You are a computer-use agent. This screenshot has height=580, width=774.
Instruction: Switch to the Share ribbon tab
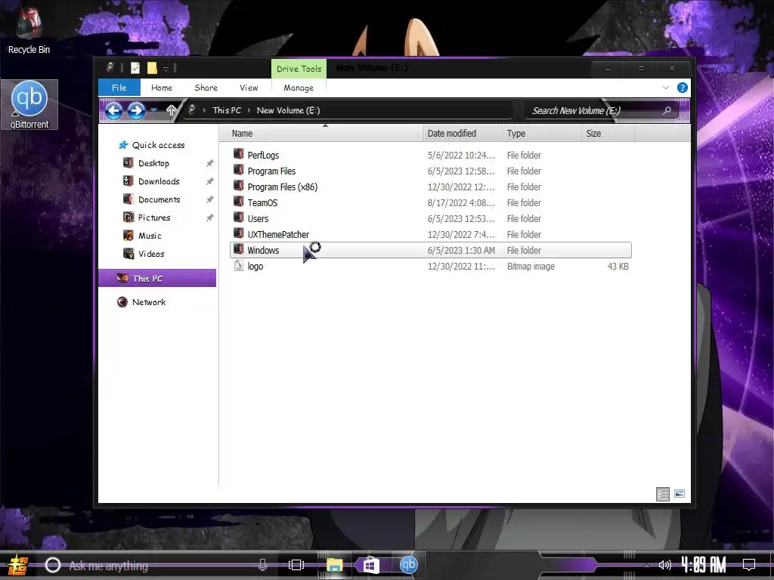tap(206, 88)
